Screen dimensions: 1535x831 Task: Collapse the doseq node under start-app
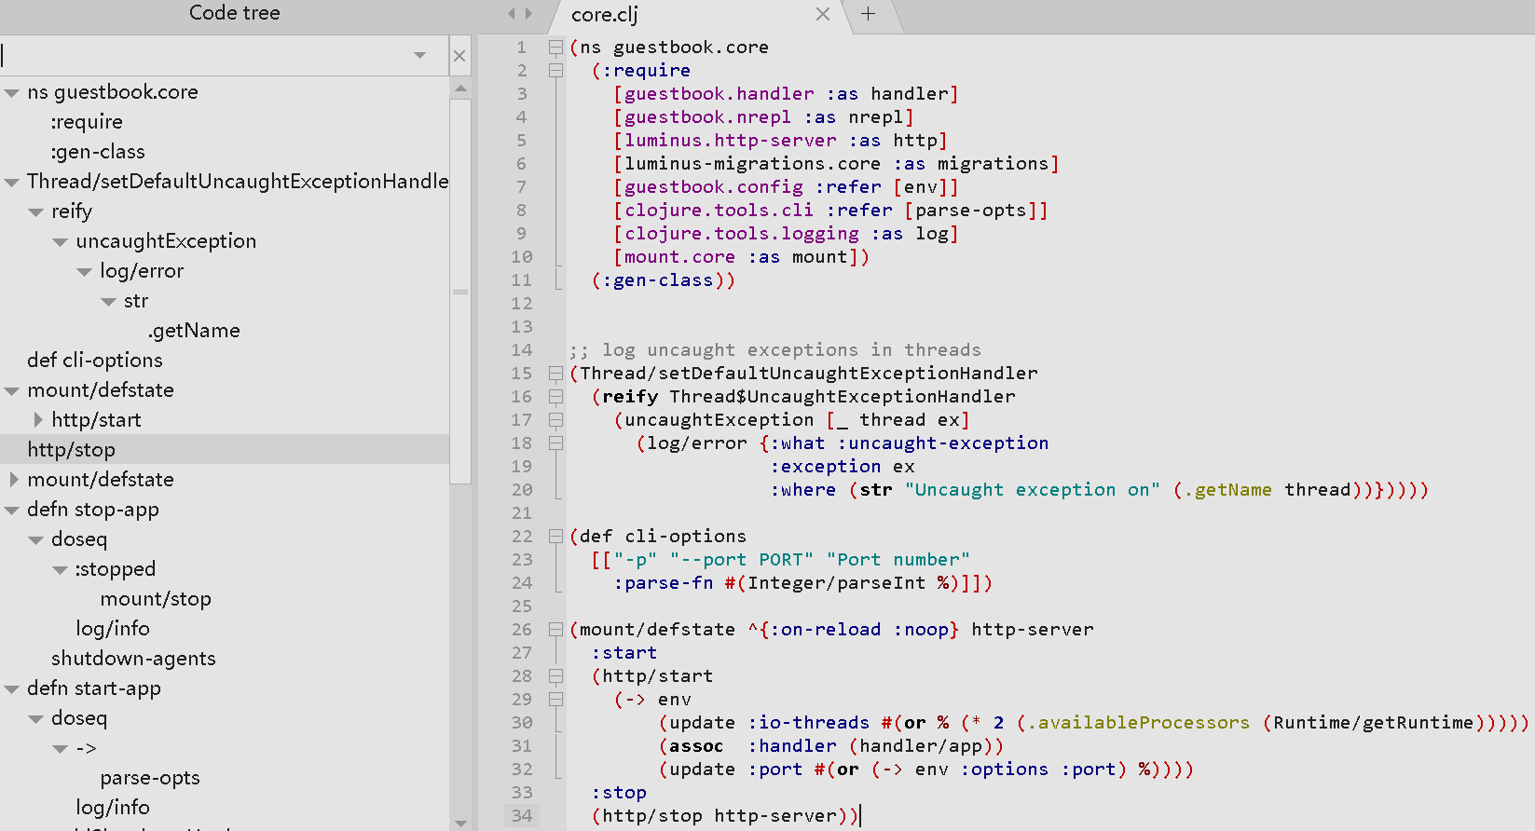point(36,719)
